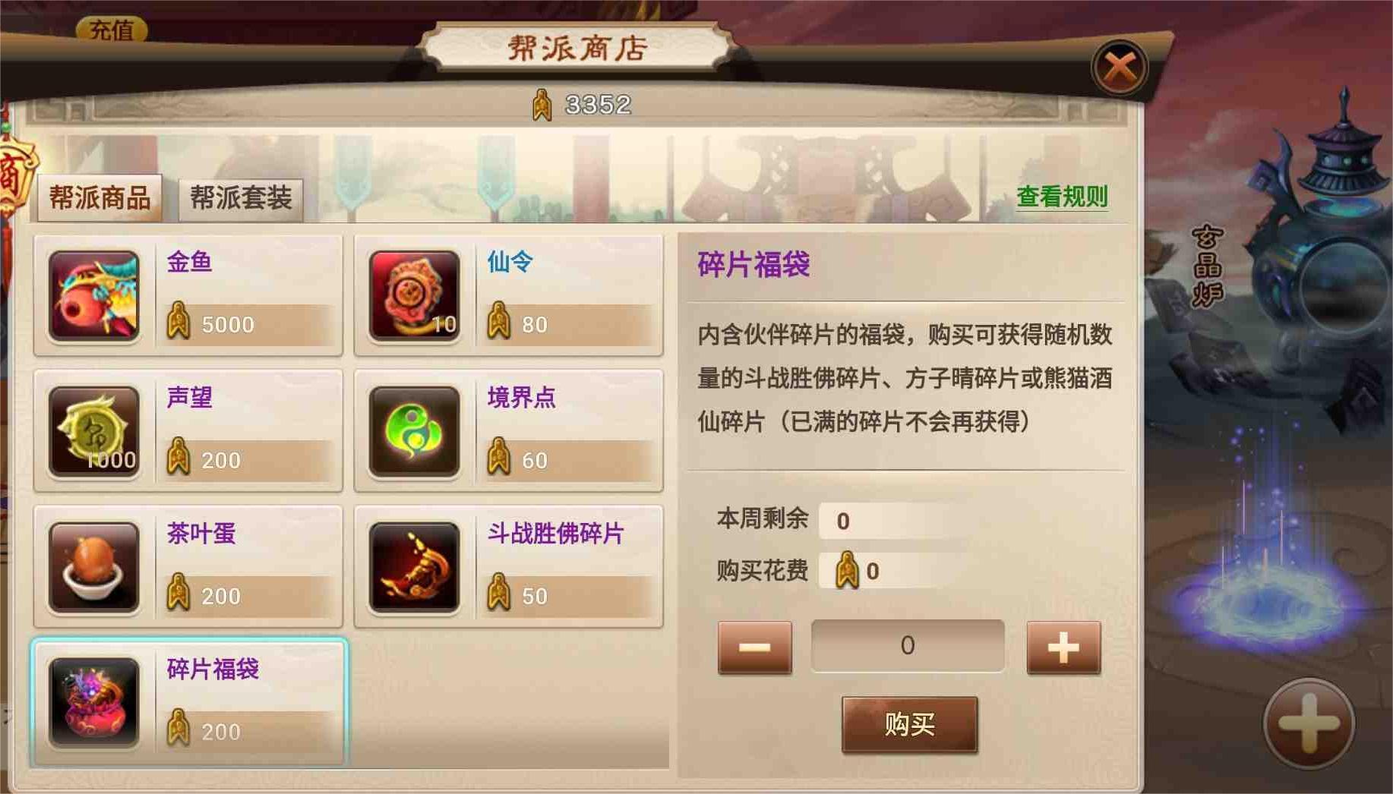Tap the 充值 recharge button
Image resolution: width=1393 pixels, height=794 pixels.
(112, 30)
